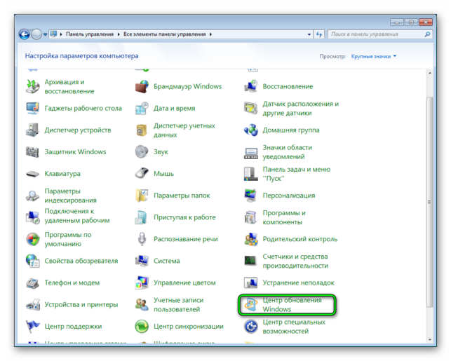Open the Центр обновления Windows link text
451x361 pixels.
[292, 305]
